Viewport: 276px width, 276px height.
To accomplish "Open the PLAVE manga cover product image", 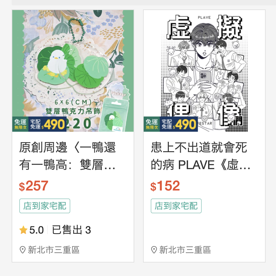I will pyautogui.click(x=204, y=71).
